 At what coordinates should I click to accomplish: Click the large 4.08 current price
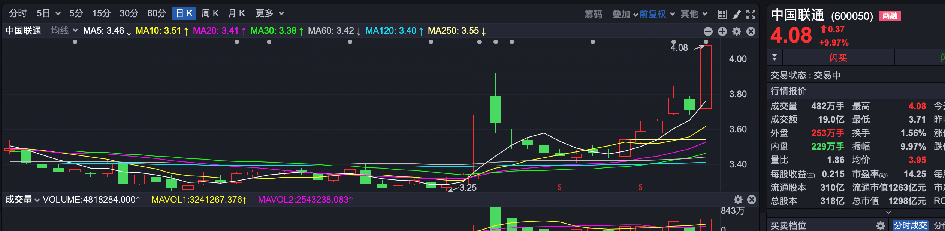tap(791, 36)
